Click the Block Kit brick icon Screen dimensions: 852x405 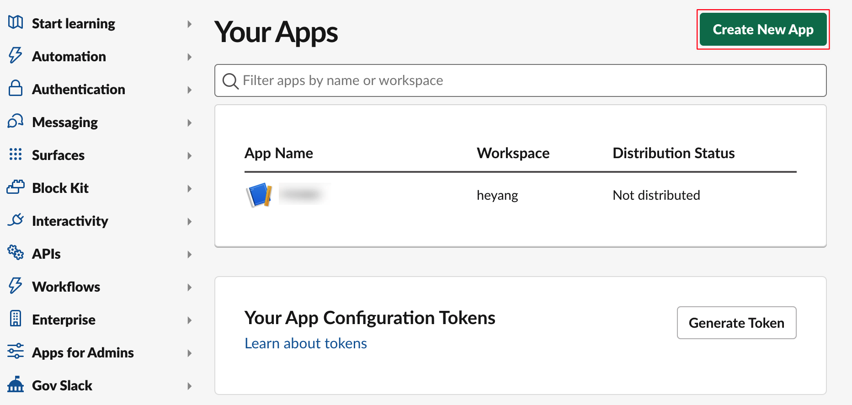16,187
